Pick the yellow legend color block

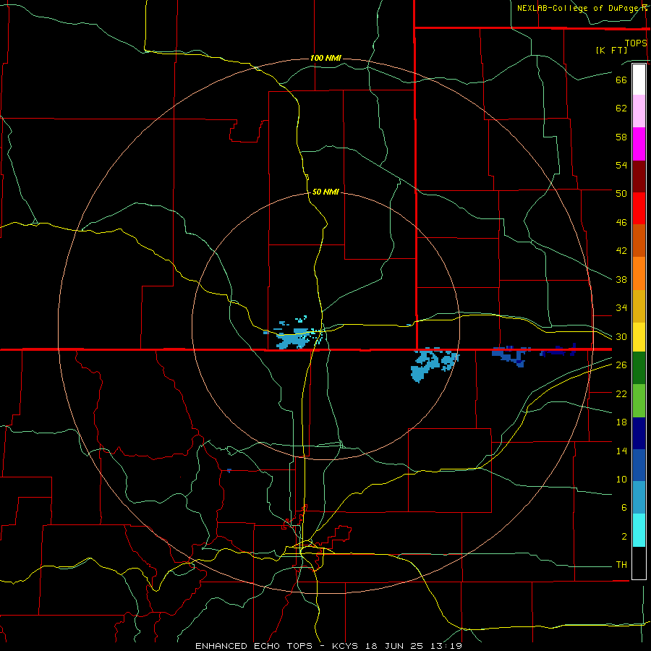pos(639,337)
